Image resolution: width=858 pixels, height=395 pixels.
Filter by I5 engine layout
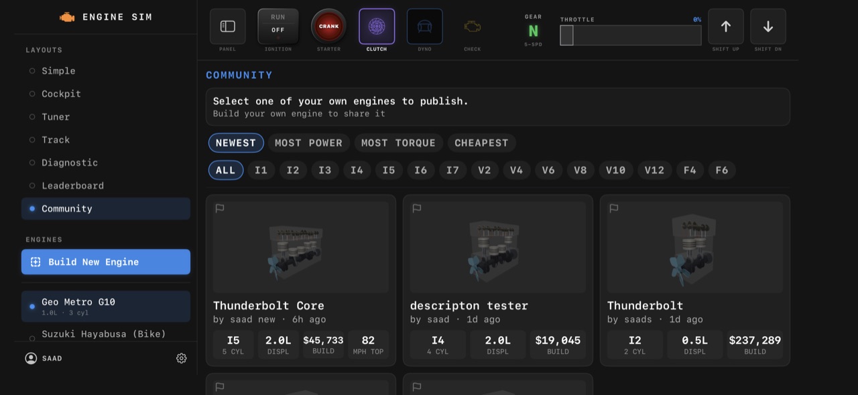pos(389,170)
